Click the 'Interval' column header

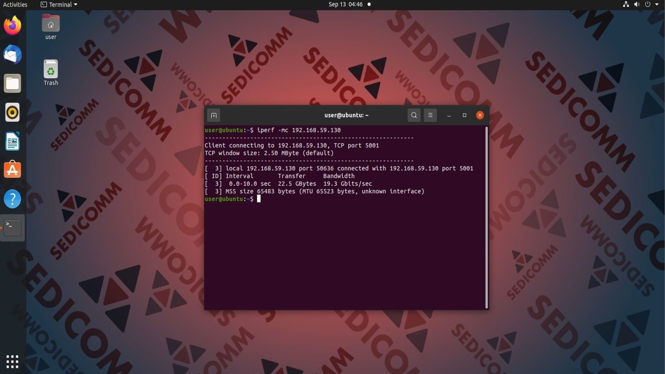pos(239,176)
